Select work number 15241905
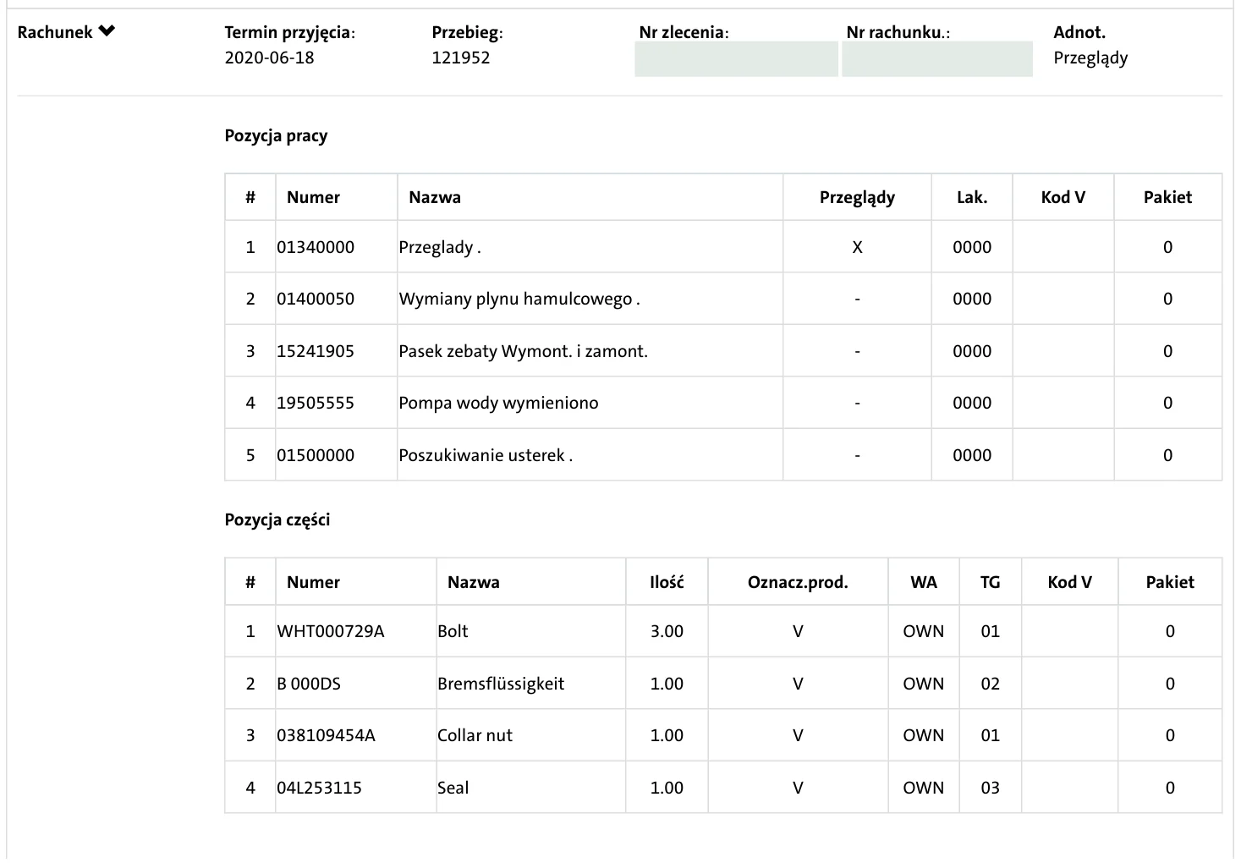1252x863 pixels. (x=316, y=351)
